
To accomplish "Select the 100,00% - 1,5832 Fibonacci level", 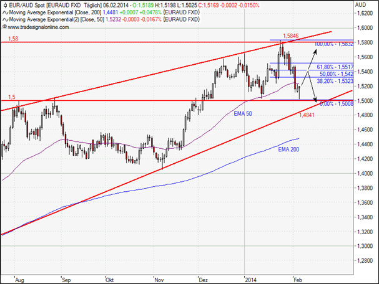I will tap(334, 44).
